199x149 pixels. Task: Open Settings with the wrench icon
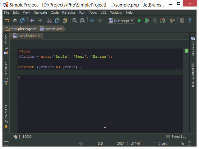pos(173,21)
